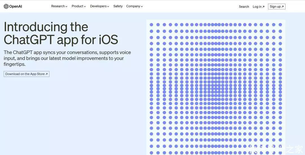Click the OpenAI wordmark text
The width and height of the screenshot is (305, 155).
(x=16, y=6)
